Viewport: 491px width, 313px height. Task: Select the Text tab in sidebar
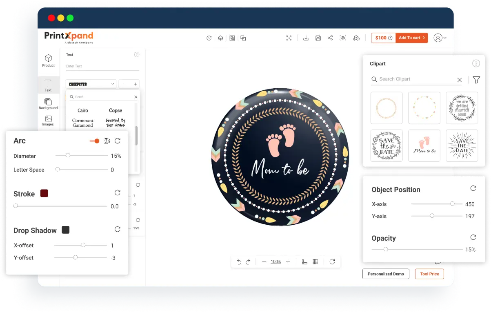[48, 85]
